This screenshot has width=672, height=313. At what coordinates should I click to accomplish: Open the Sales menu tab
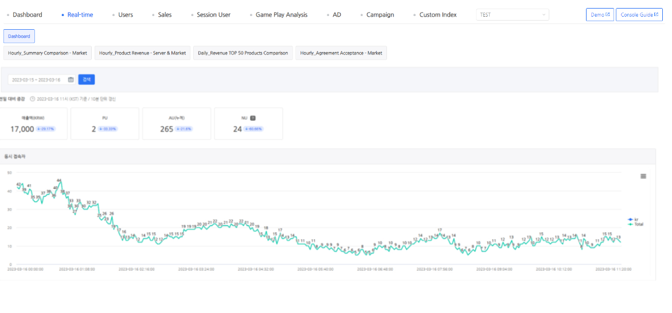165,15
